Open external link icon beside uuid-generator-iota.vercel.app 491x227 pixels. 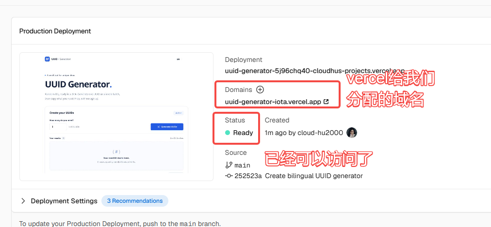(326, 102)
